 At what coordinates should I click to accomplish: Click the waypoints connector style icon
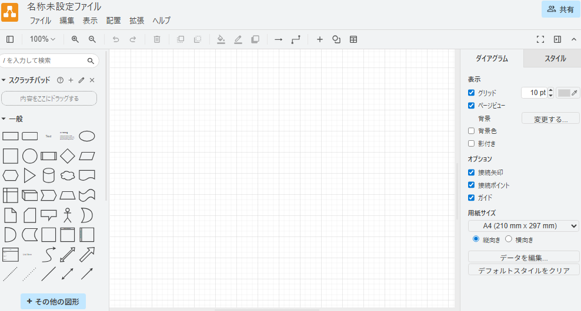coord(296,39)
